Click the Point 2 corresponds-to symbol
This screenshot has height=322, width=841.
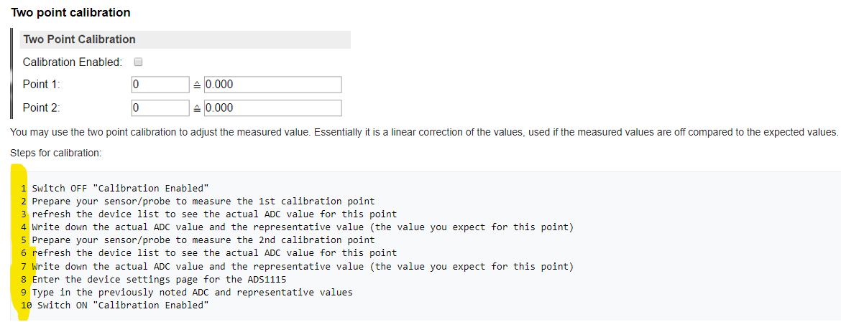(x=198, y=108)
